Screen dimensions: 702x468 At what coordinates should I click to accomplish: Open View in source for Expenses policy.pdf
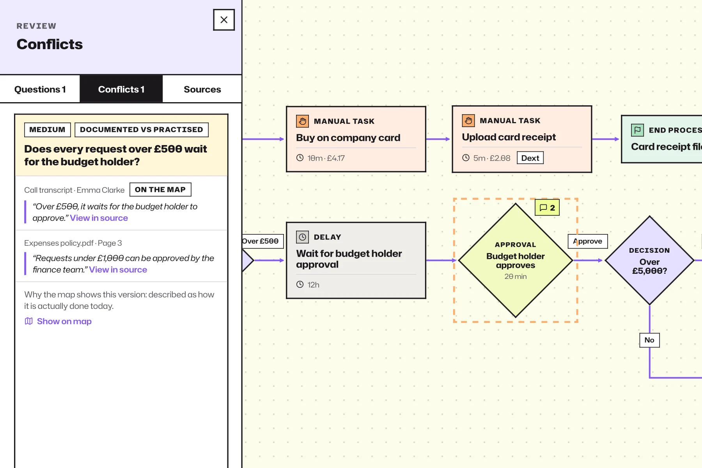click(x=118, y=269)
